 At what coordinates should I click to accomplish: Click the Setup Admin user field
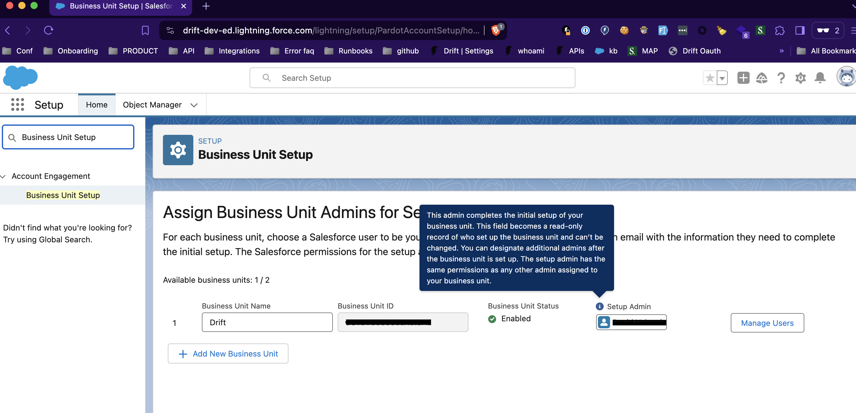pyautogui.click(x=631, y=322)
